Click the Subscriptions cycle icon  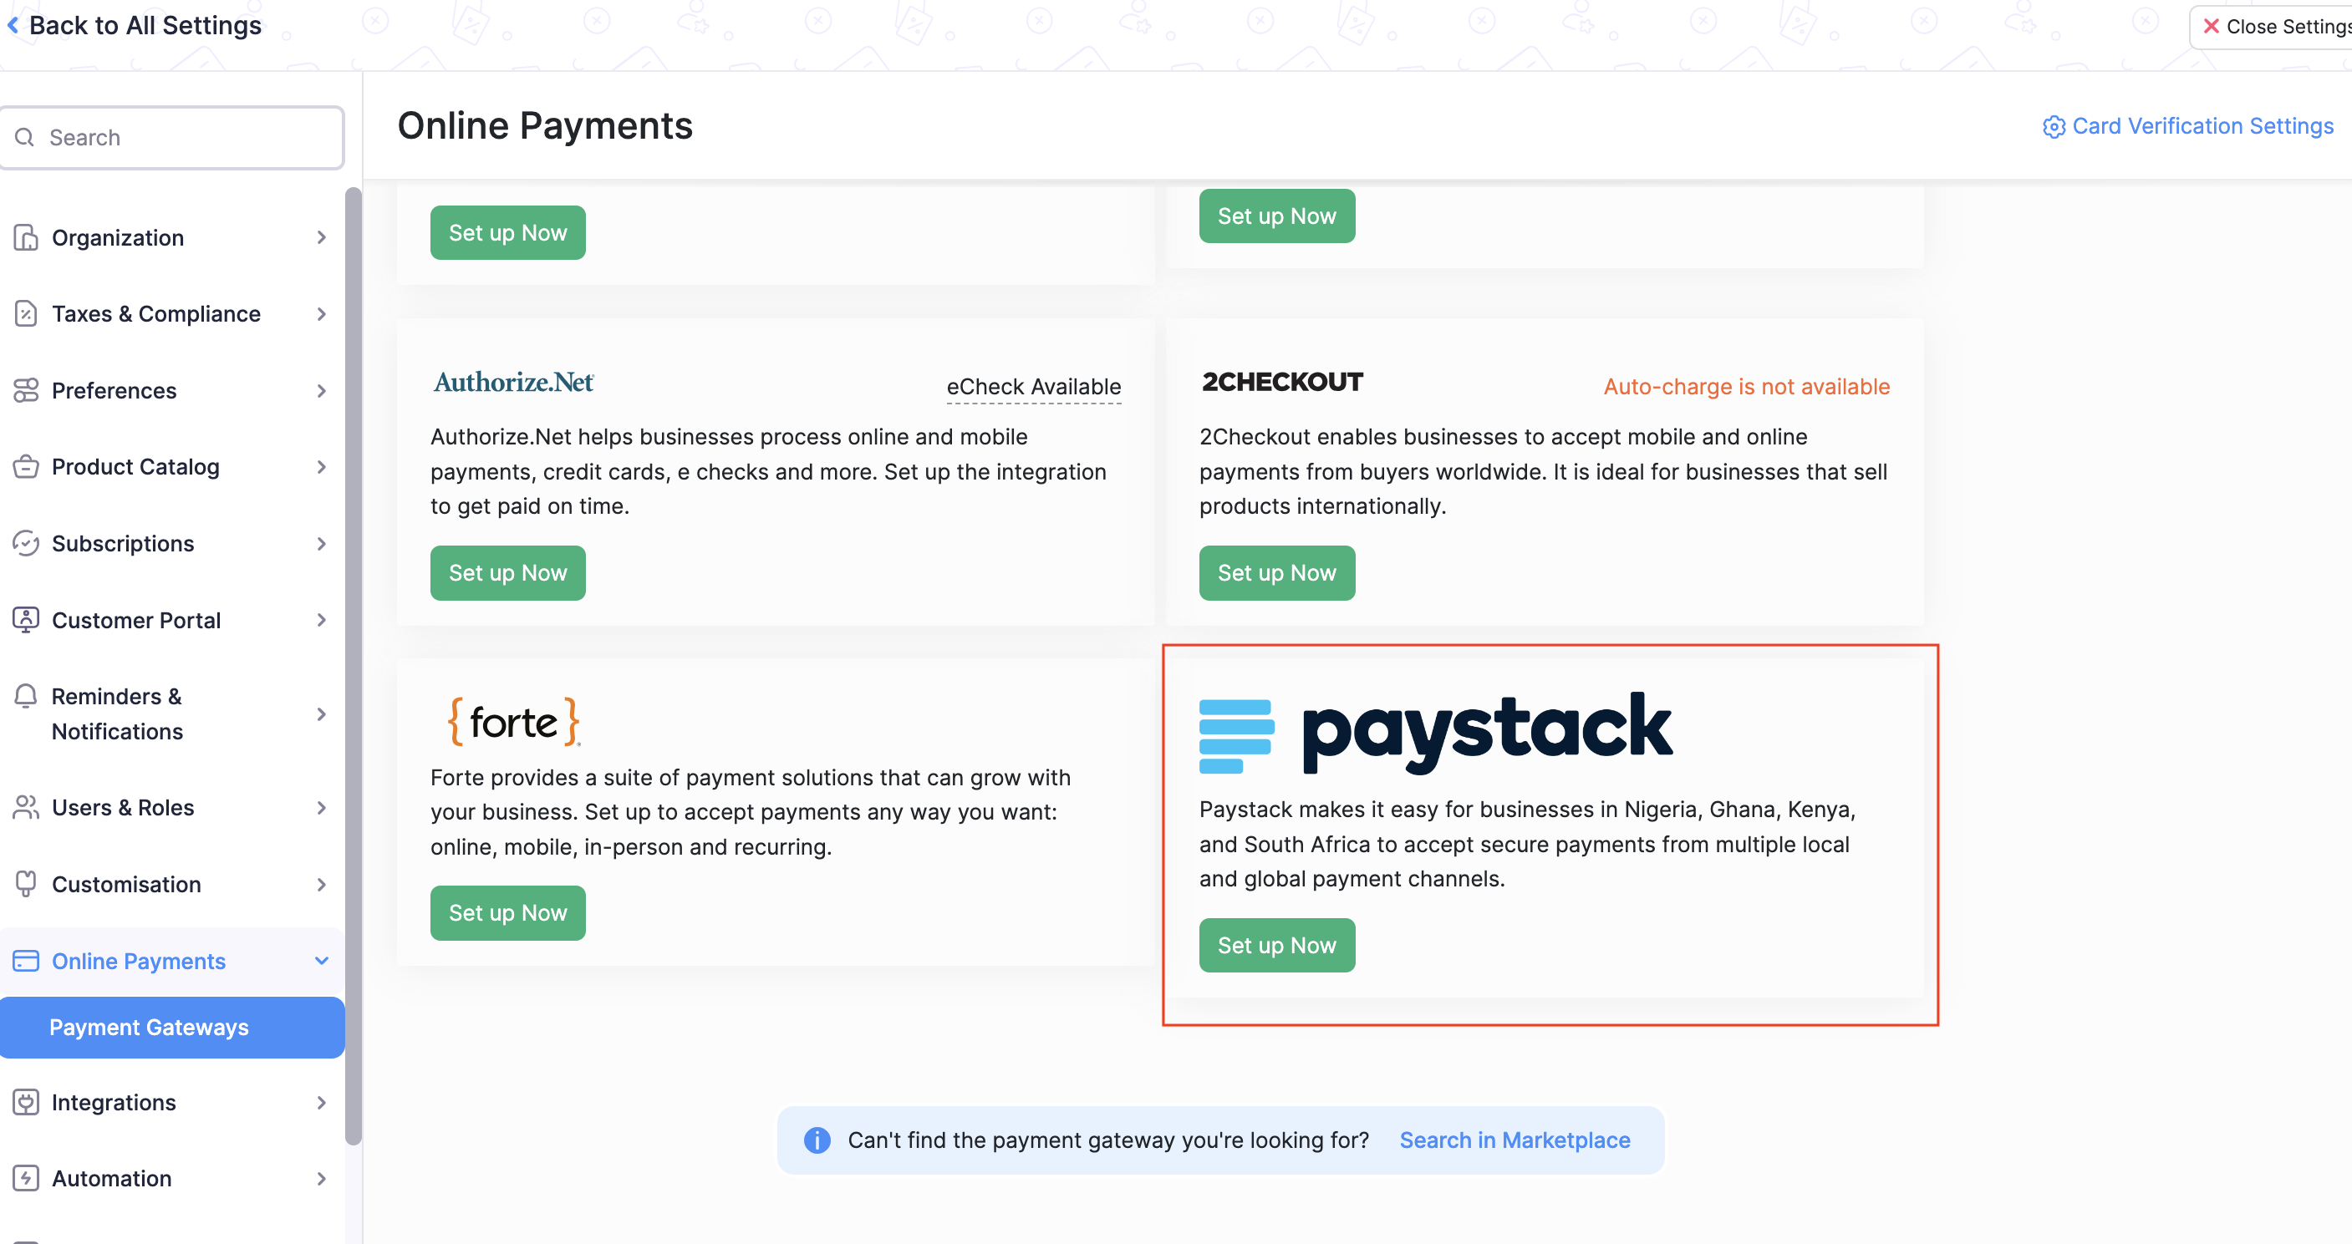26,543
